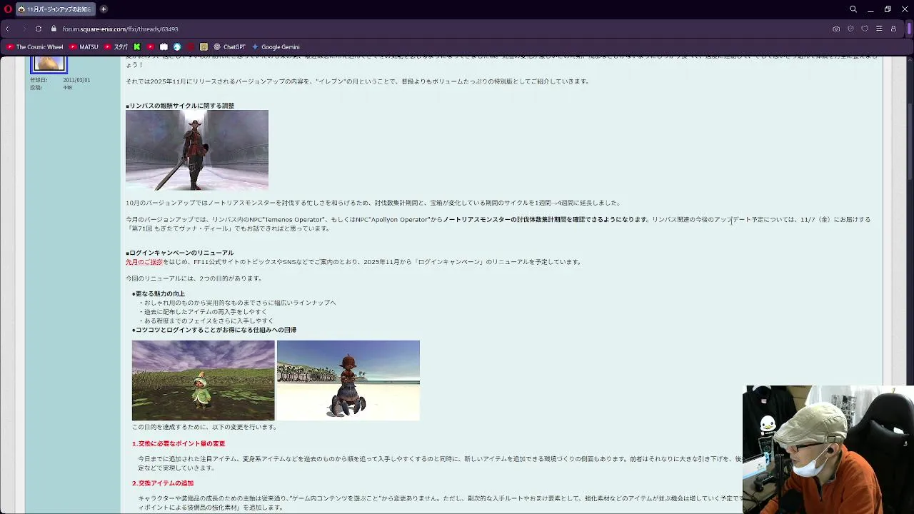
Task: Open the Easy setup sliders icon
Action: pos(879,29)
